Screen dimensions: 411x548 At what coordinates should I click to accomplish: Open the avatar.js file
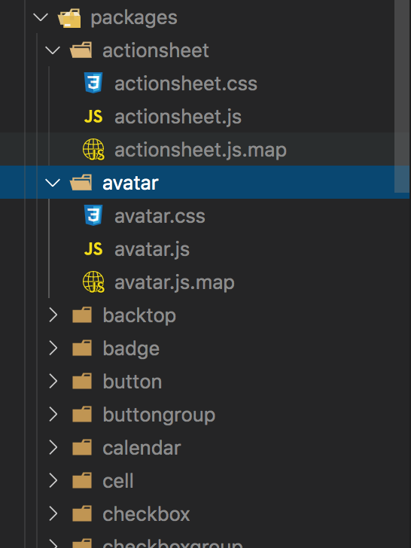(x=152, y=250)
